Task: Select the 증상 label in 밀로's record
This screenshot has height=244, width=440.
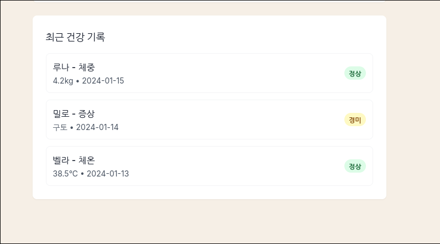Action: pyautogui.click(x=87, y=114)
